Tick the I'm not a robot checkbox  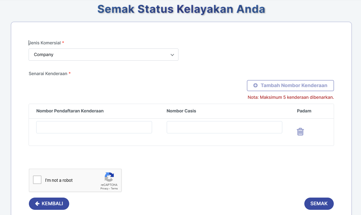[x=37, y=180]
